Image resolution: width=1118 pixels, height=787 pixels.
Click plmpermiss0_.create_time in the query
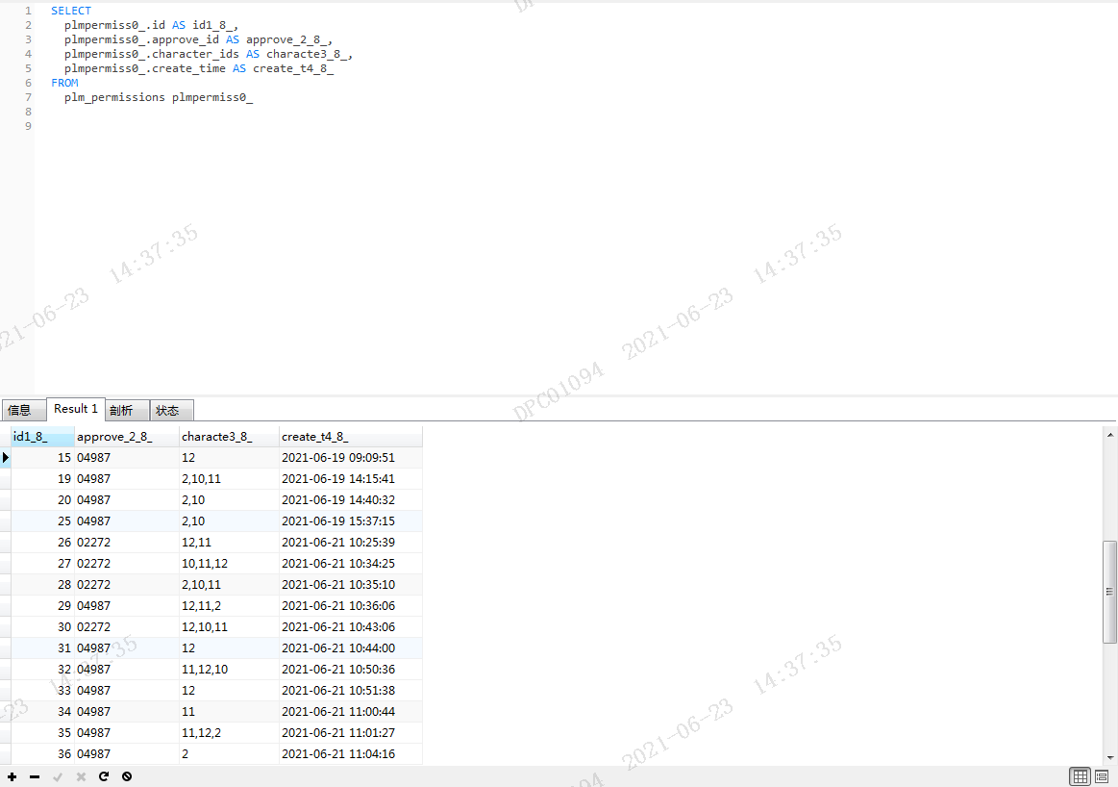coord(145,68)
